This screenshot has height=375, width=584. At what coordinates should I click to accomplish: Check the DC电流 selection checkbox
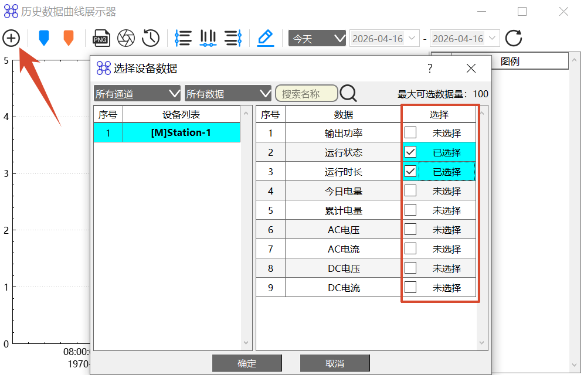click(410, 287)
